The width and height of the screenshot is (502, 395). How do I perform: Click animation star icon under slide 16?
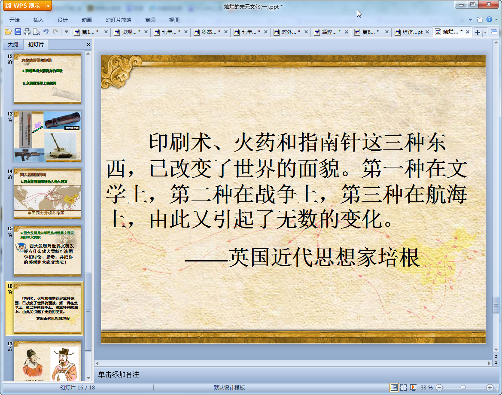(x=10, y=292)
